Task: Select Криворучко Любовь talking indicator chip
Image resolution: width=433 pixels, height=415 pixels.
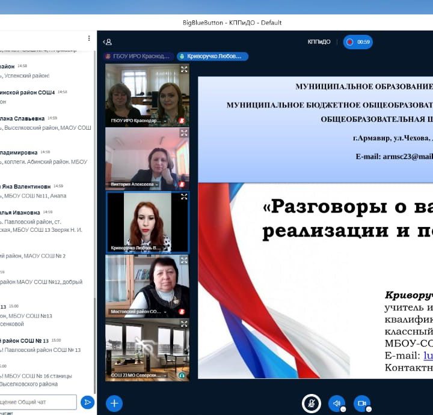Action: [213, 56]
